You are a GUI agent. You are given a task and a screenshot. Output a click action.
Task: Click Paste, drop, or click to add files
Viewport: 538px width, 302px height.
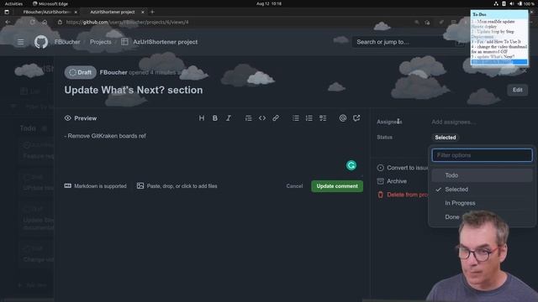[x=177, y=186]
